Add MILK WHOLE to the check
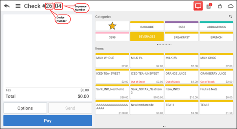The image size is (237, 129). (112, 60)
